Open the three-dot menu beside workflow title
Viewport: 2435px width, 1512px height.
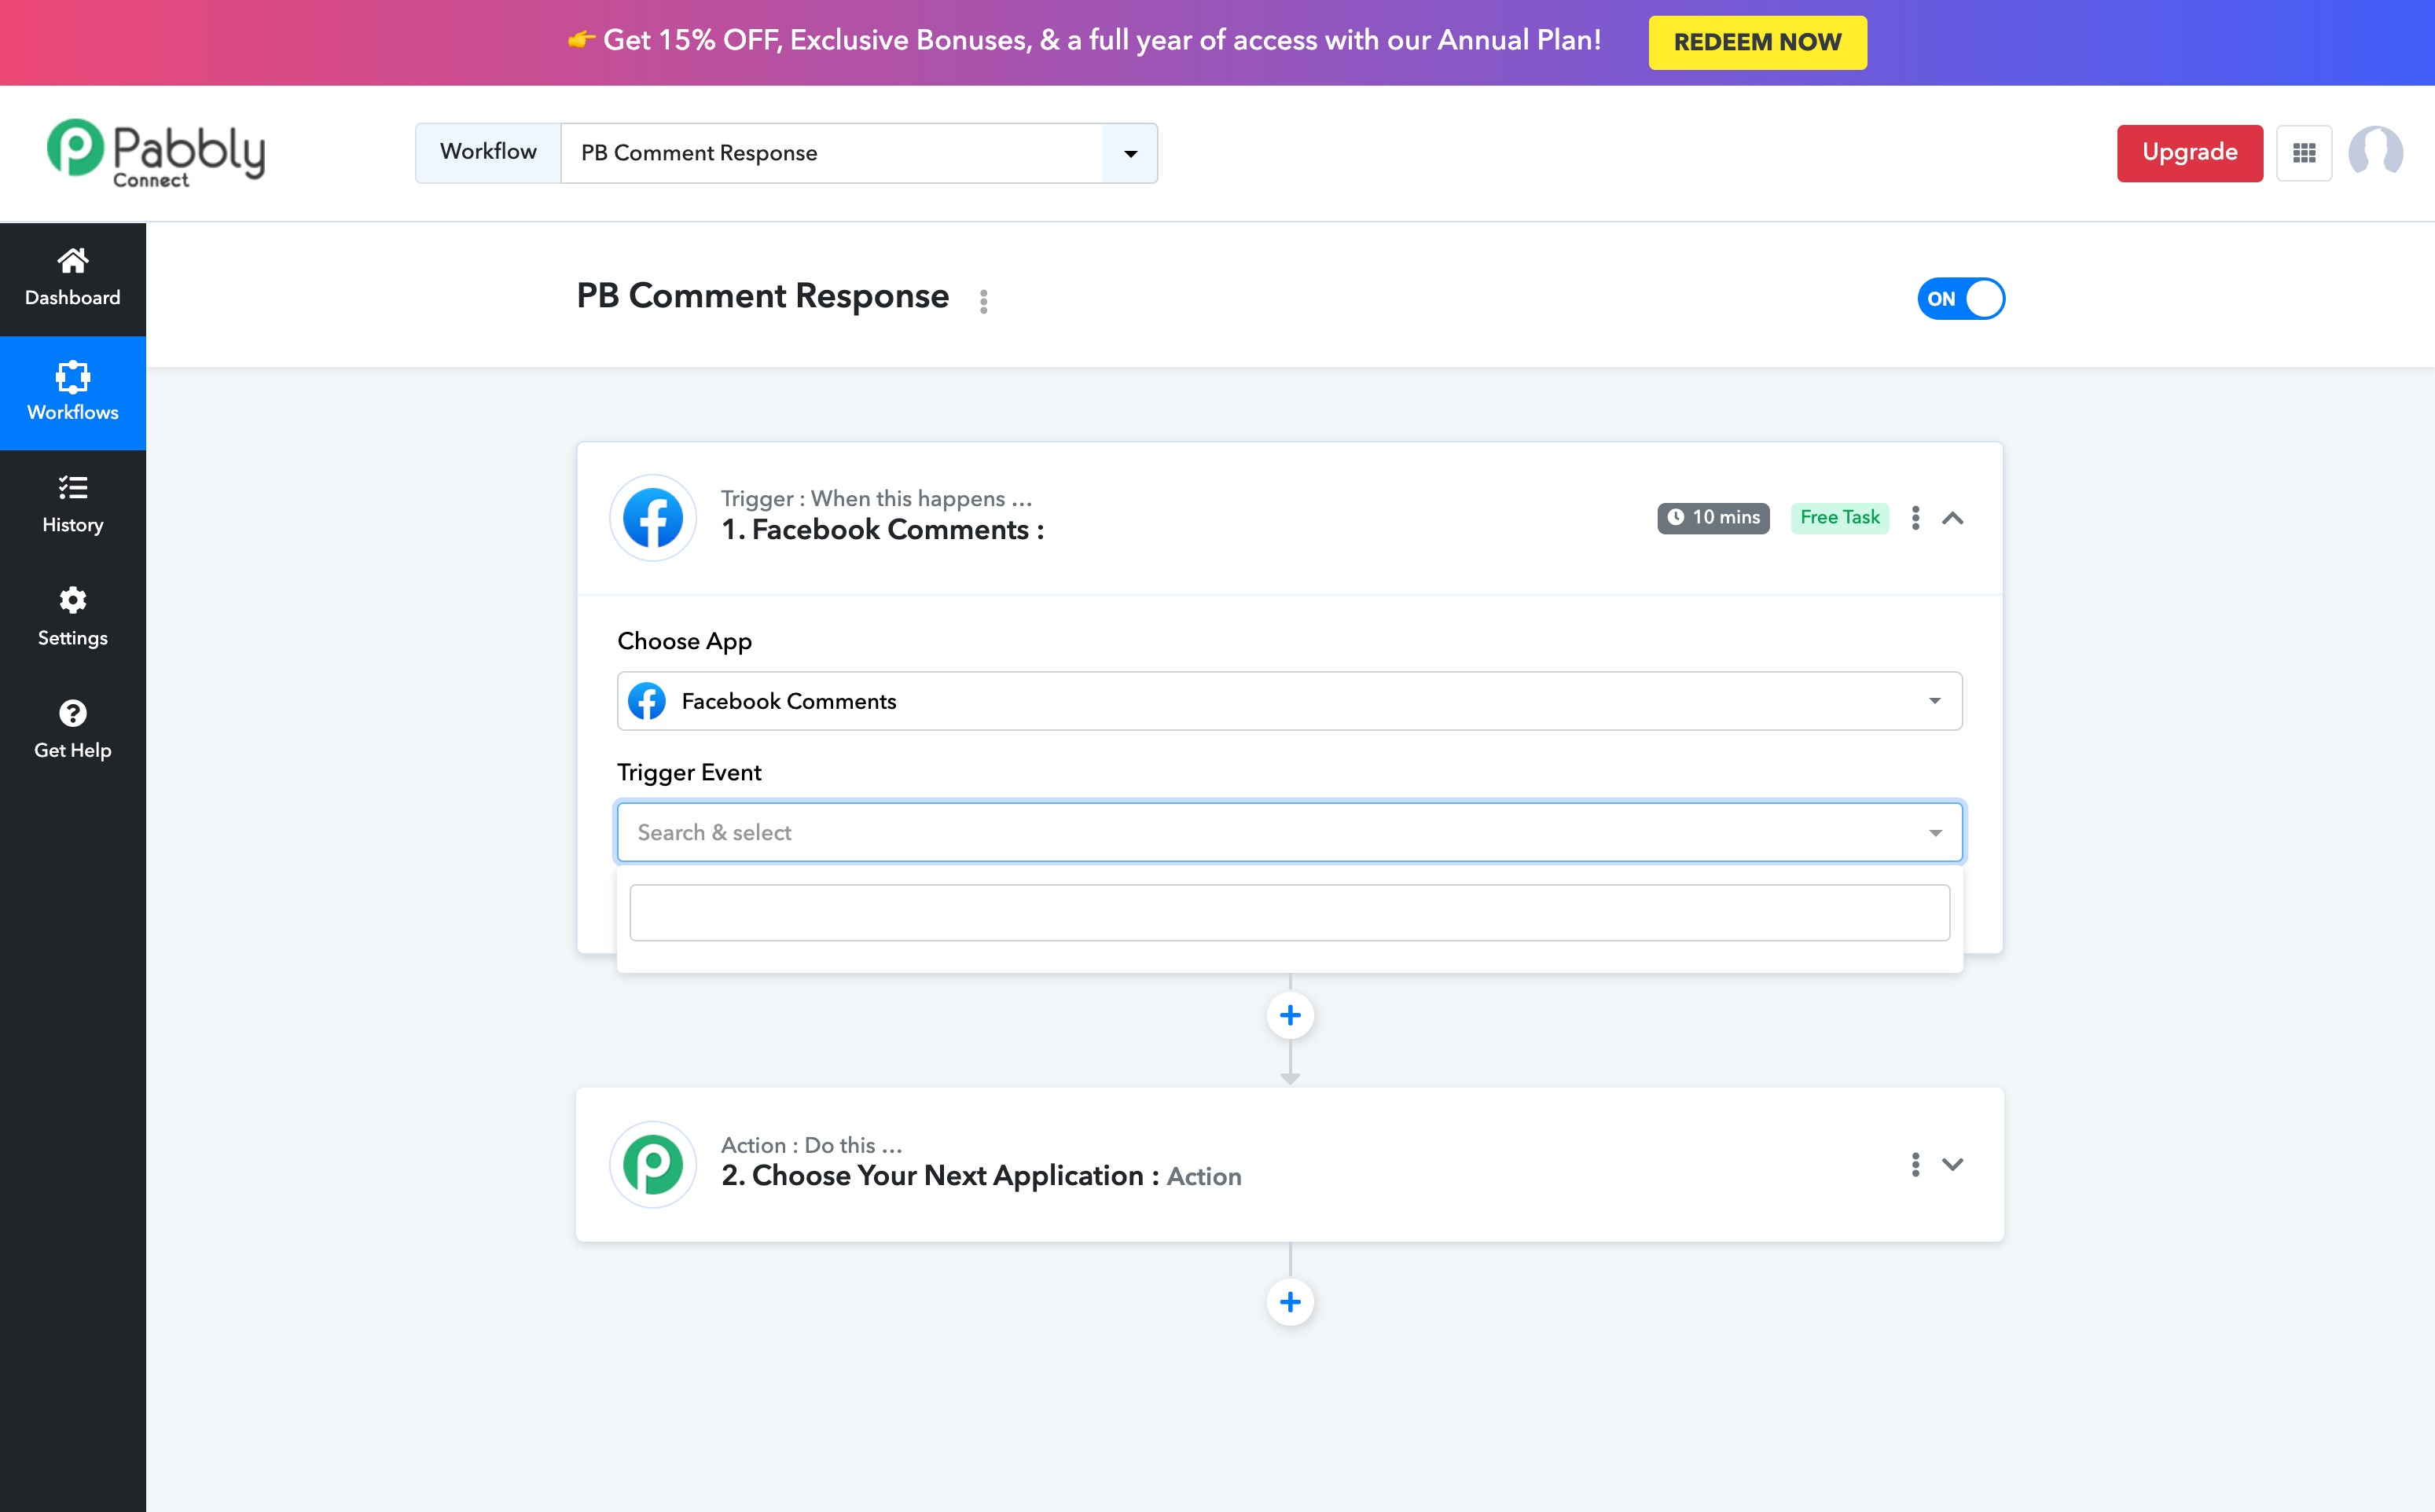[984, 301]
